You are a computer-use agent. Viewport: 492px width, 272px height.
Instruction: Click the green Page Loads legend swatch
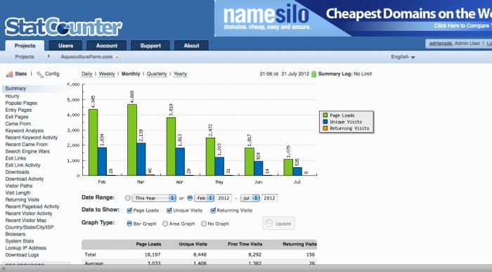pyautogui.click(x=325, y=115)
